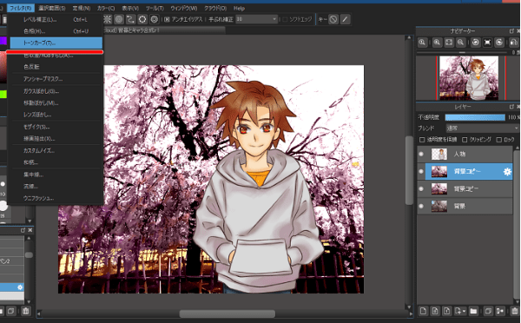Viewport: 521px width, 323px height.
Task: Click the zoom-out magnifier in Navigator
Action: click(x=460, y=43)
